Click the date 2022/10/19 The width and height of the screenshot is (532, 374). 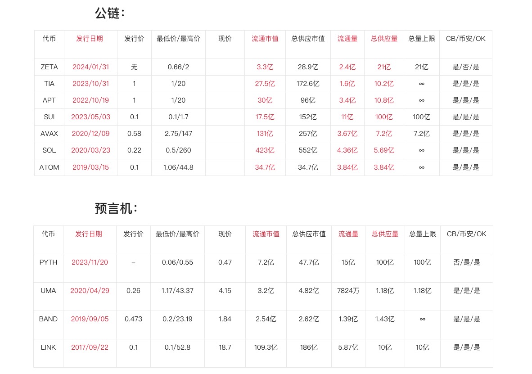90,100
